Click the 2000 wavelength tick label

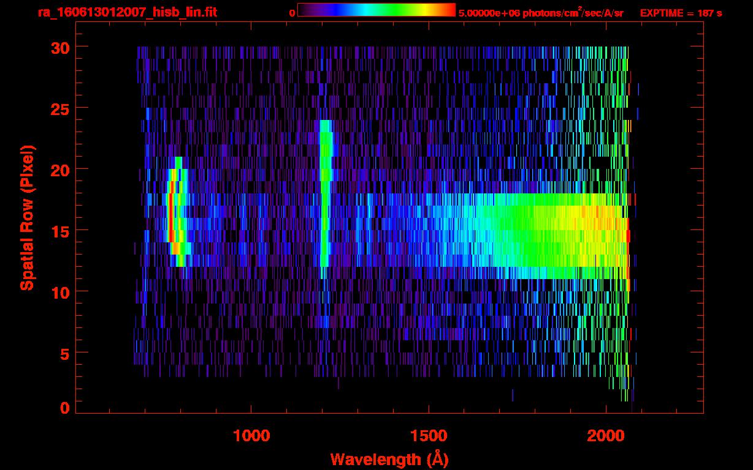click(606, 436)
